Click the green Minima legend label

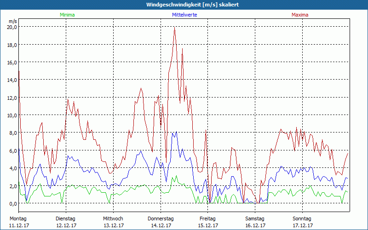point(67,15)
